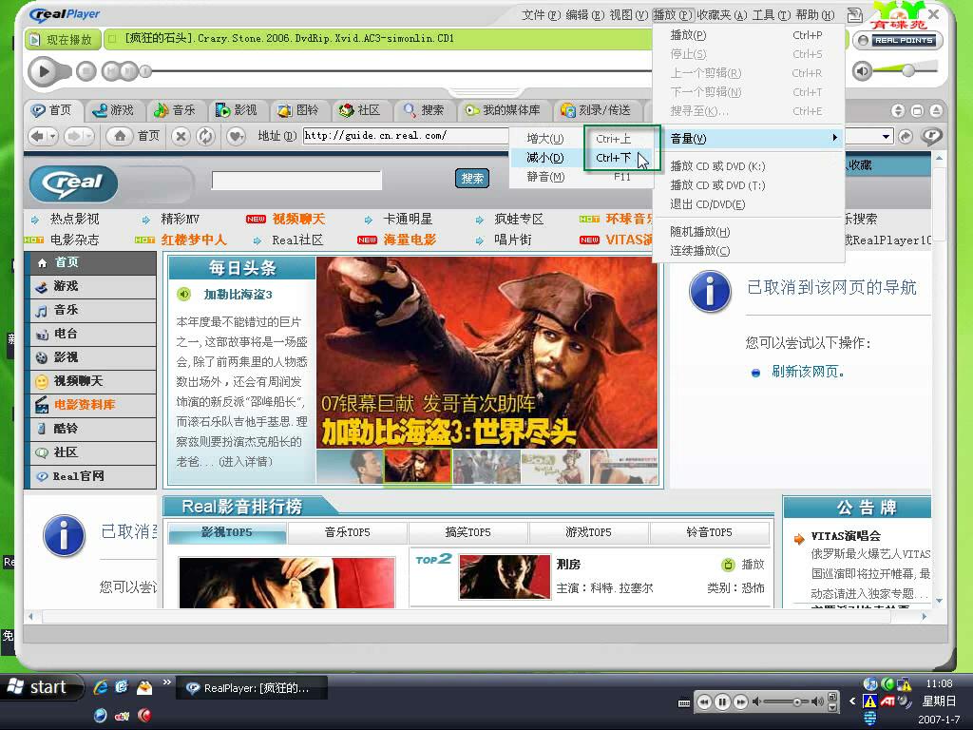Click the stop button in the player controls
The image size is (973, 730).
point(86,72)
